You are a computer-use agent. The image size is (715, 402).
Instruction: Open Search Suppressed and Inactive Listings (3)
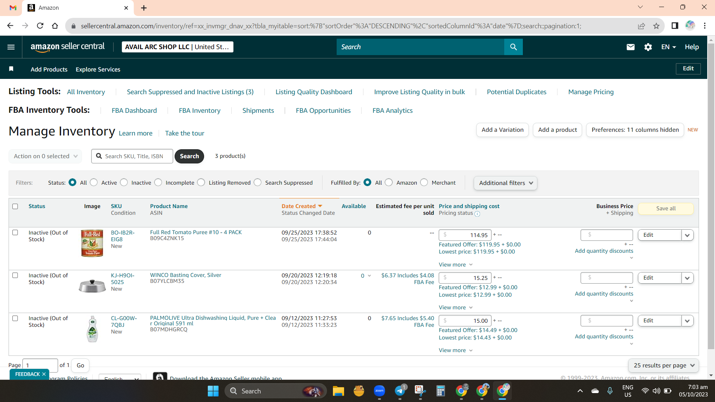(190, 92)
